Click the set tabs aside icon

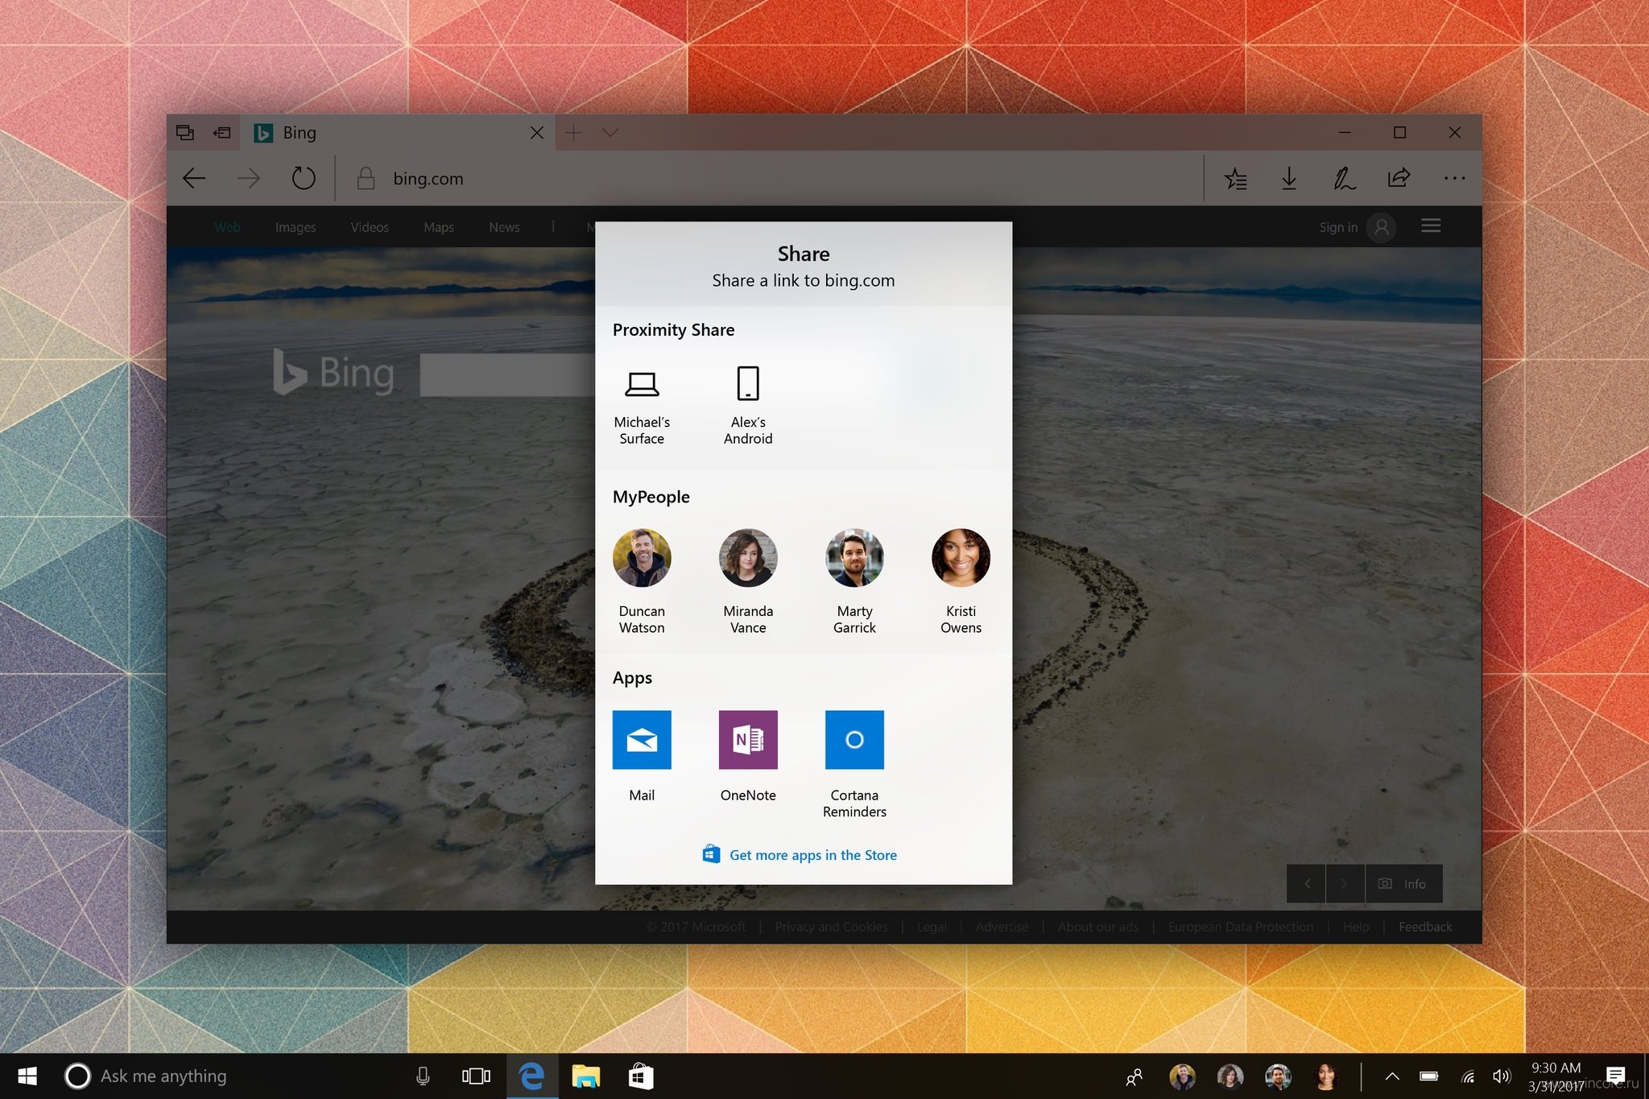tap(221, 132)
